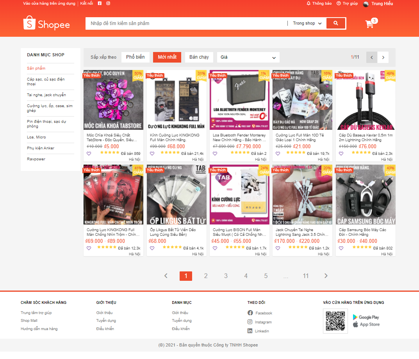Image resolution: width=419 pixels, height=359 pixels.
Task: Favorite the Cáp Samsung Bóc Máy product
Action: (x=341, y=248)
